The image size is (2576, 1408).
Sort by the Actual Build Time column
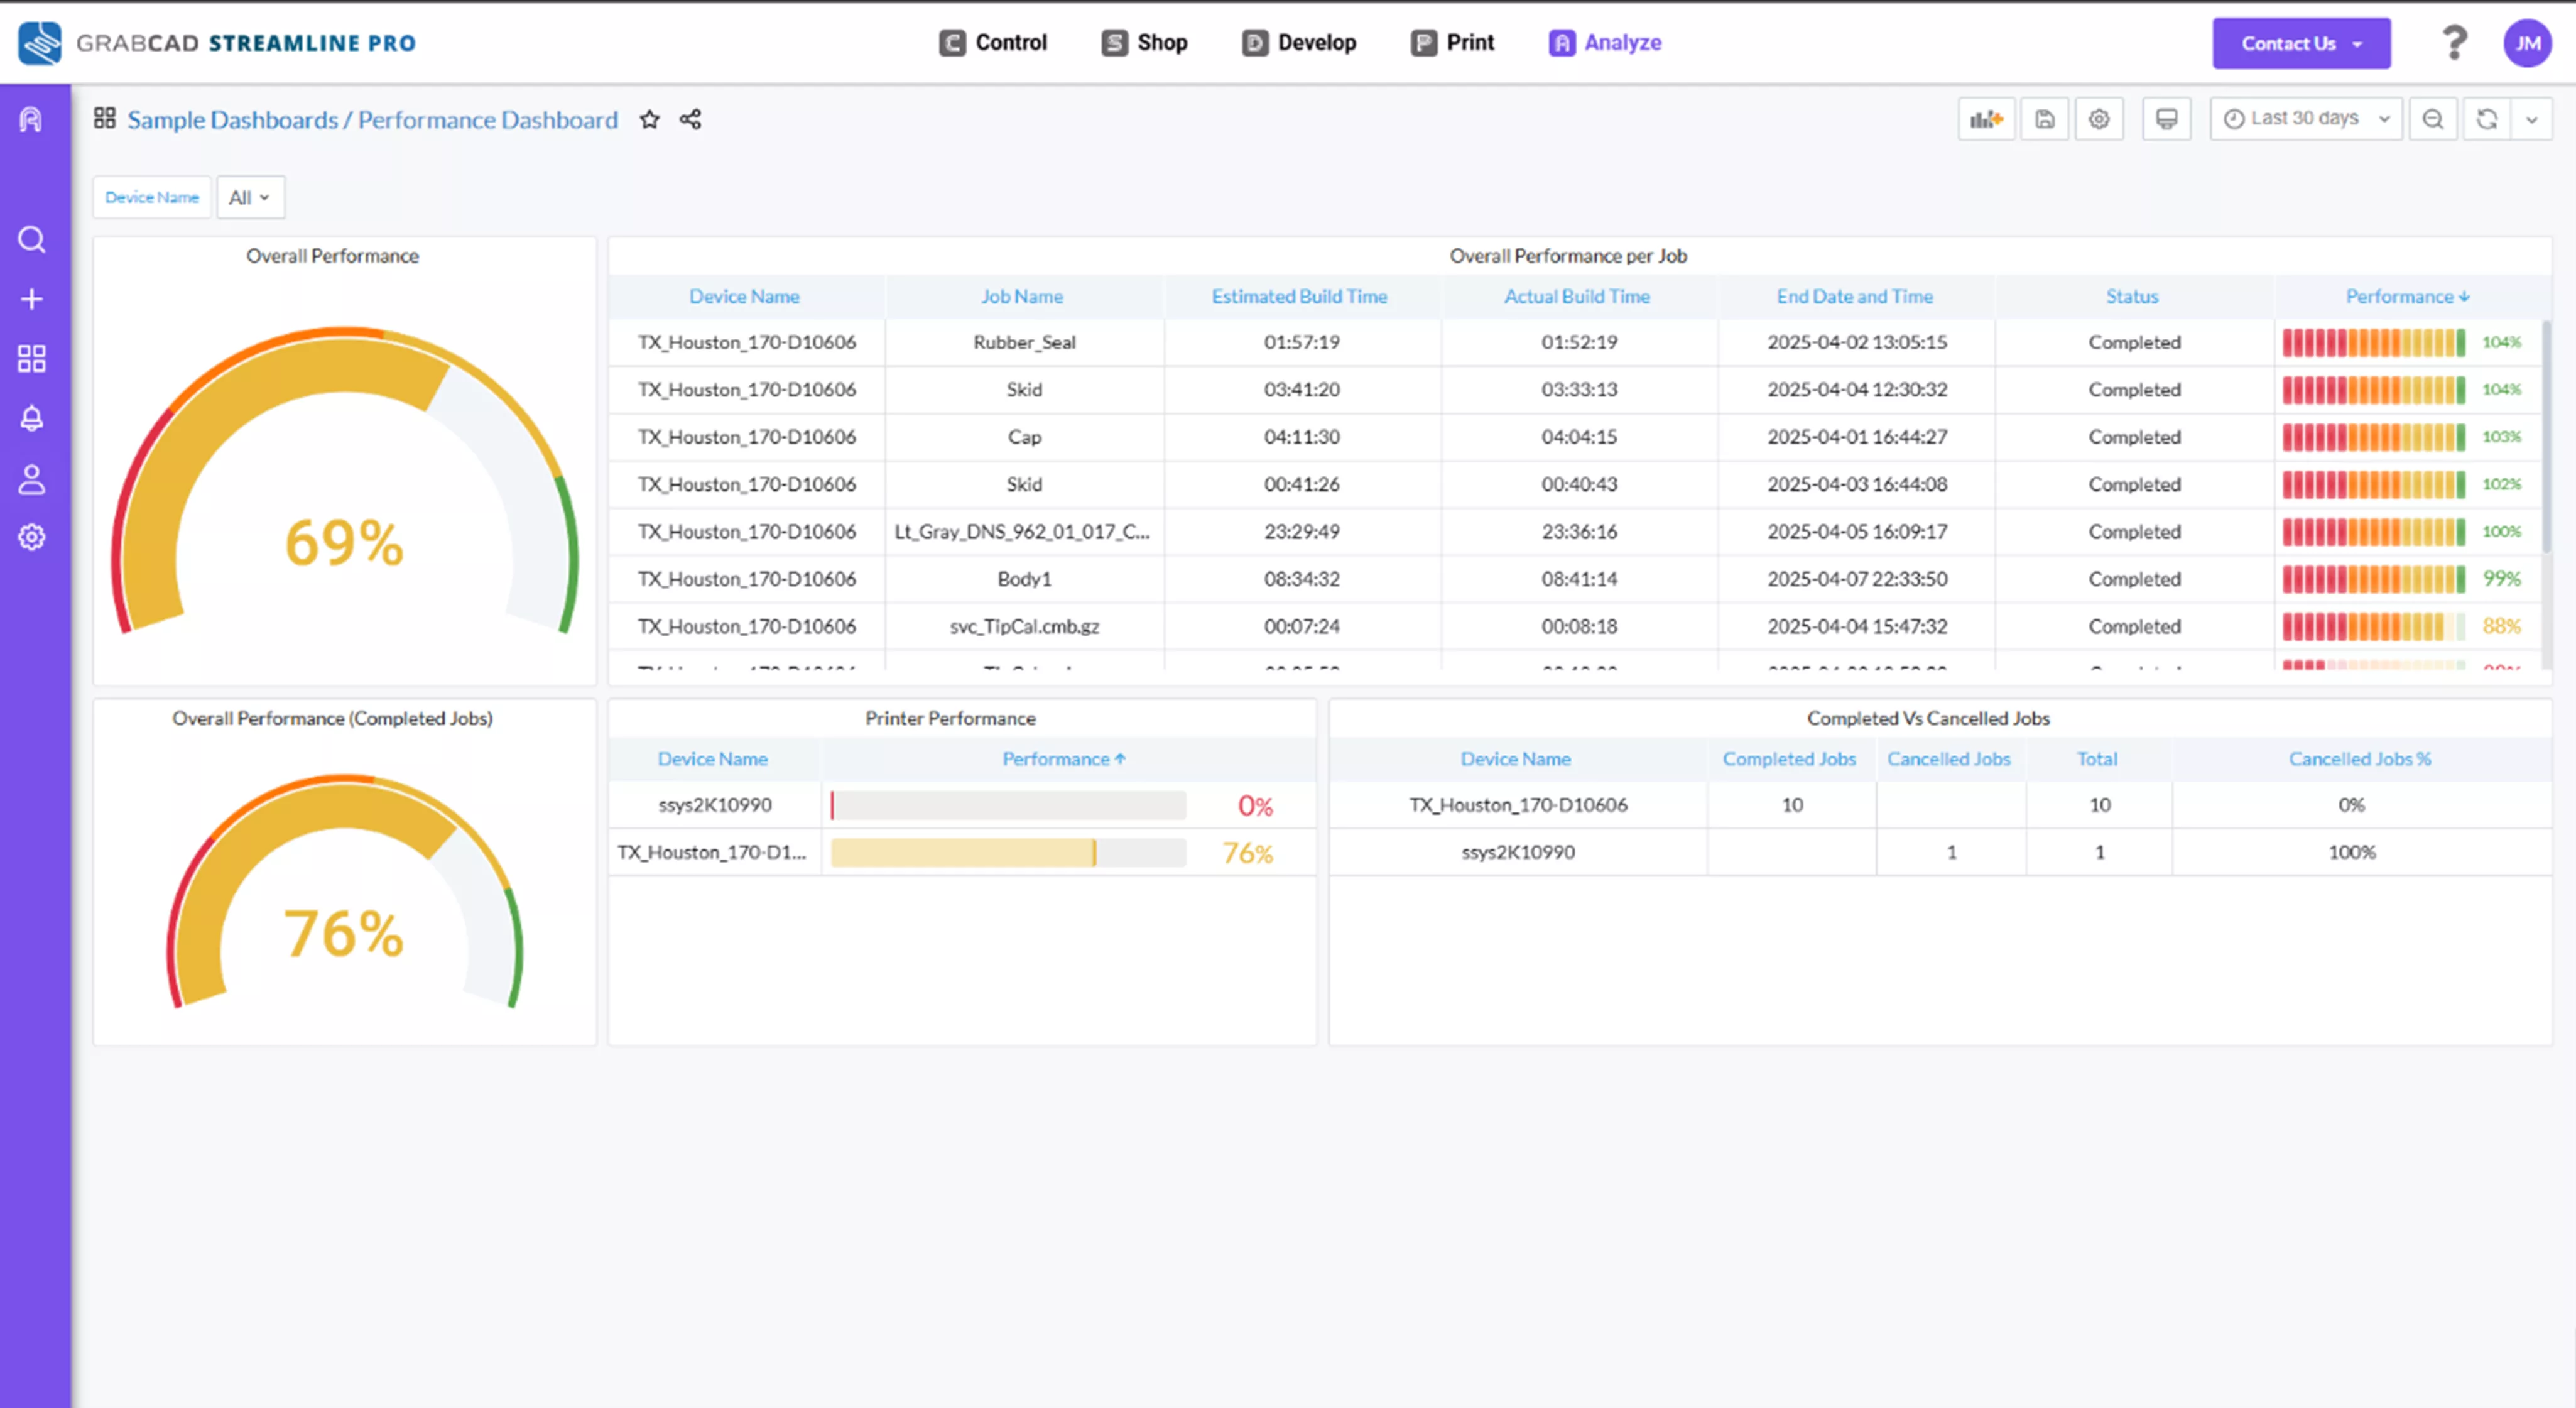(x=1577, y=296)
